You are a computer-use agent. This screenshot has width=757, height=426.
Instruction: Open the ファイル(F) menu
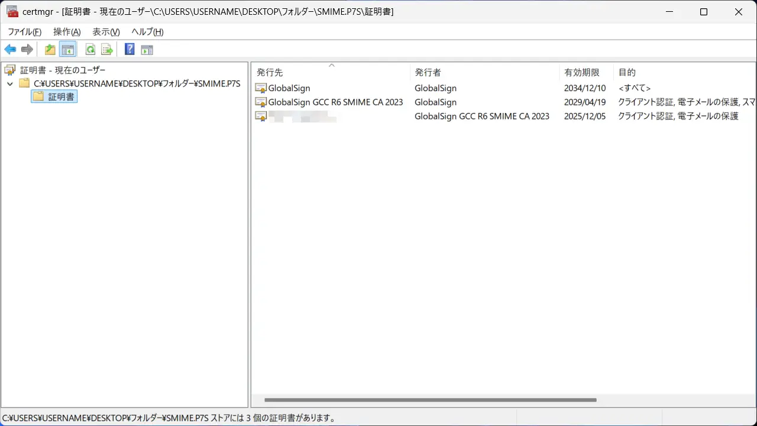[x=24, y=32]
